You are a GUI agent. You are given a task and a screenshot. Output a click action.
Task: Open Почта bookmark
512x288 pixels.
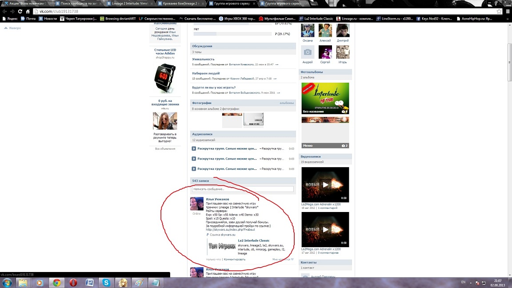(x=28, y=19)
